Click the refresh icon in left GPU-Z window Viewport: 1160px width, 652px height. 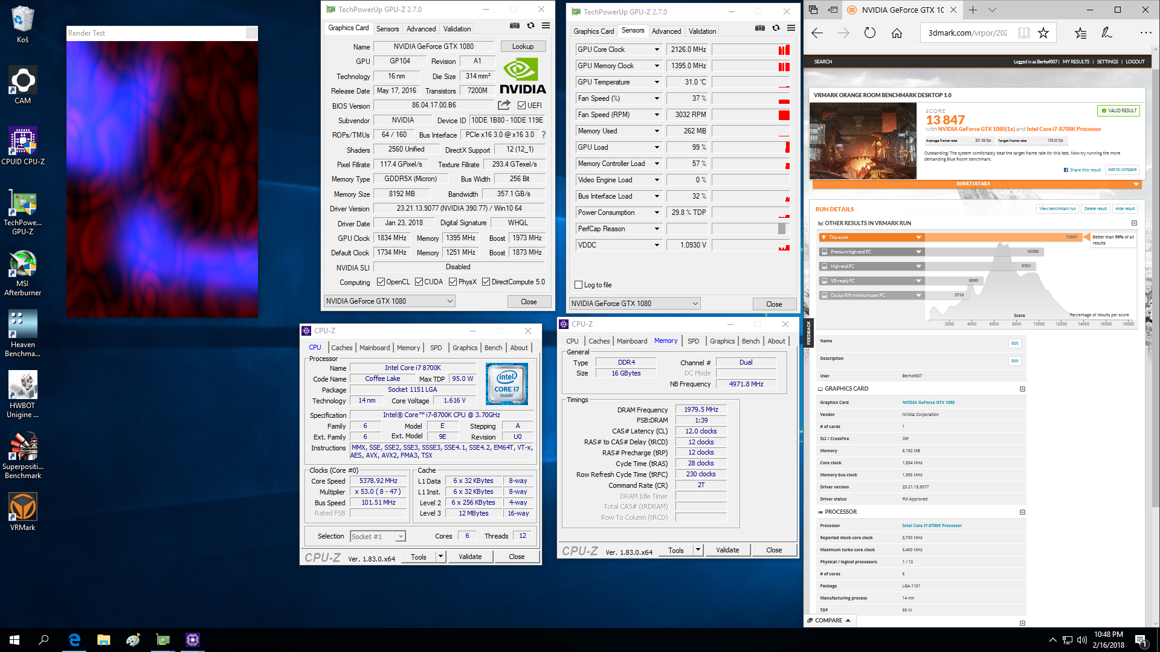pyautogui.click(x=530, y=26)
